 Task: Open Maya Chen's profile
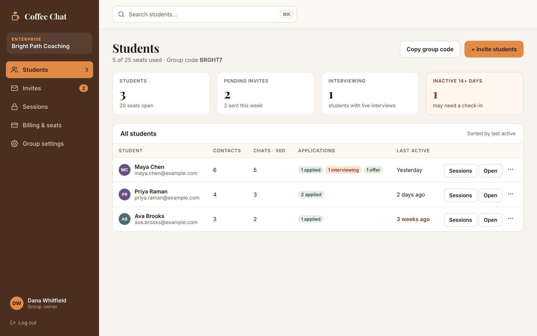click(x=490, y=171)
